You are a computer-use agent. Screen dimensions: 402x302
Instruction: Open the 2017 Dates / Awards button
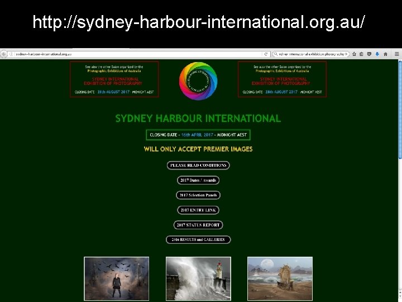click(198, 180)
